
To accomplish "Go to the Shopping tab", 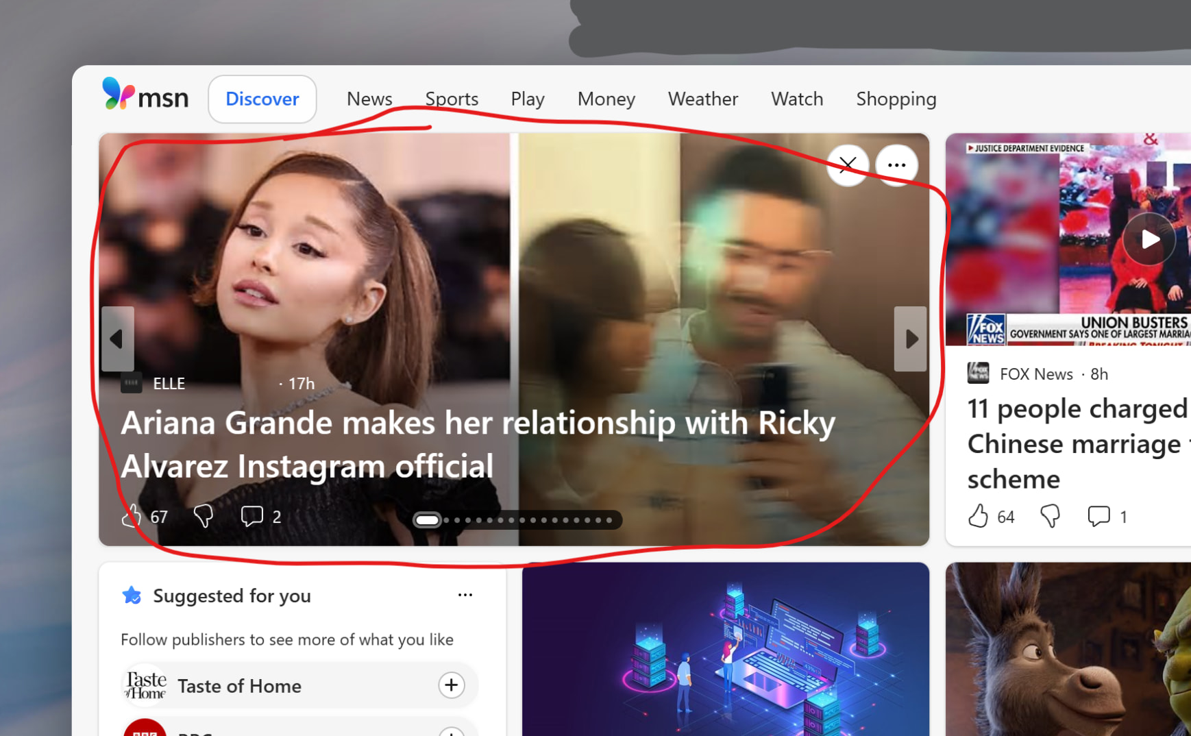I will [x=896, y=99].
